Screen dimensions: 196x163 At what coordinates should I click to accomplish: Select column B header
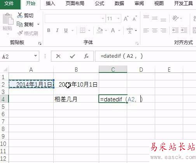click(x=76, y=70)
